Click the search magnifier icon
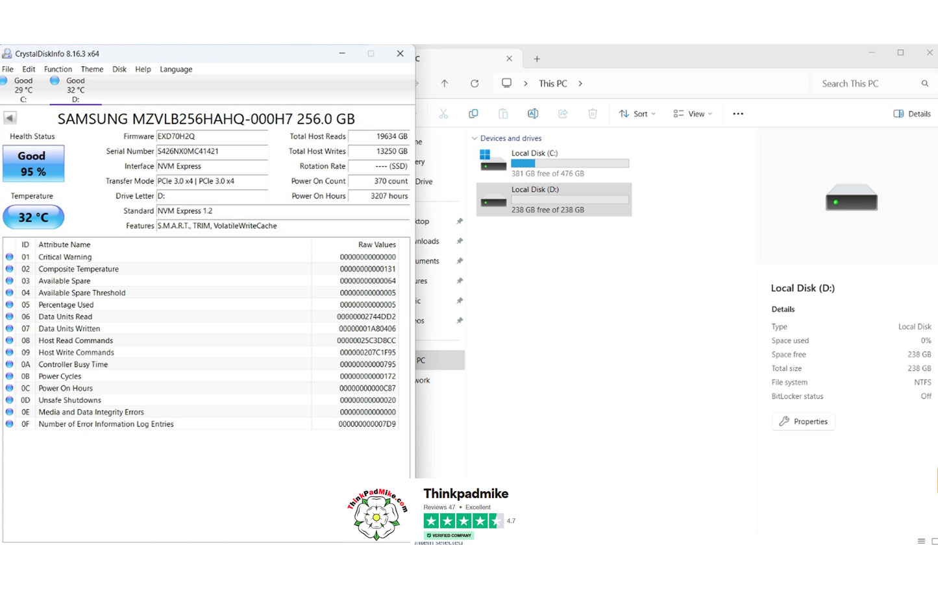The height and width of the screenshot is (589, 938). pyautogui.click(x=925, y=84)
